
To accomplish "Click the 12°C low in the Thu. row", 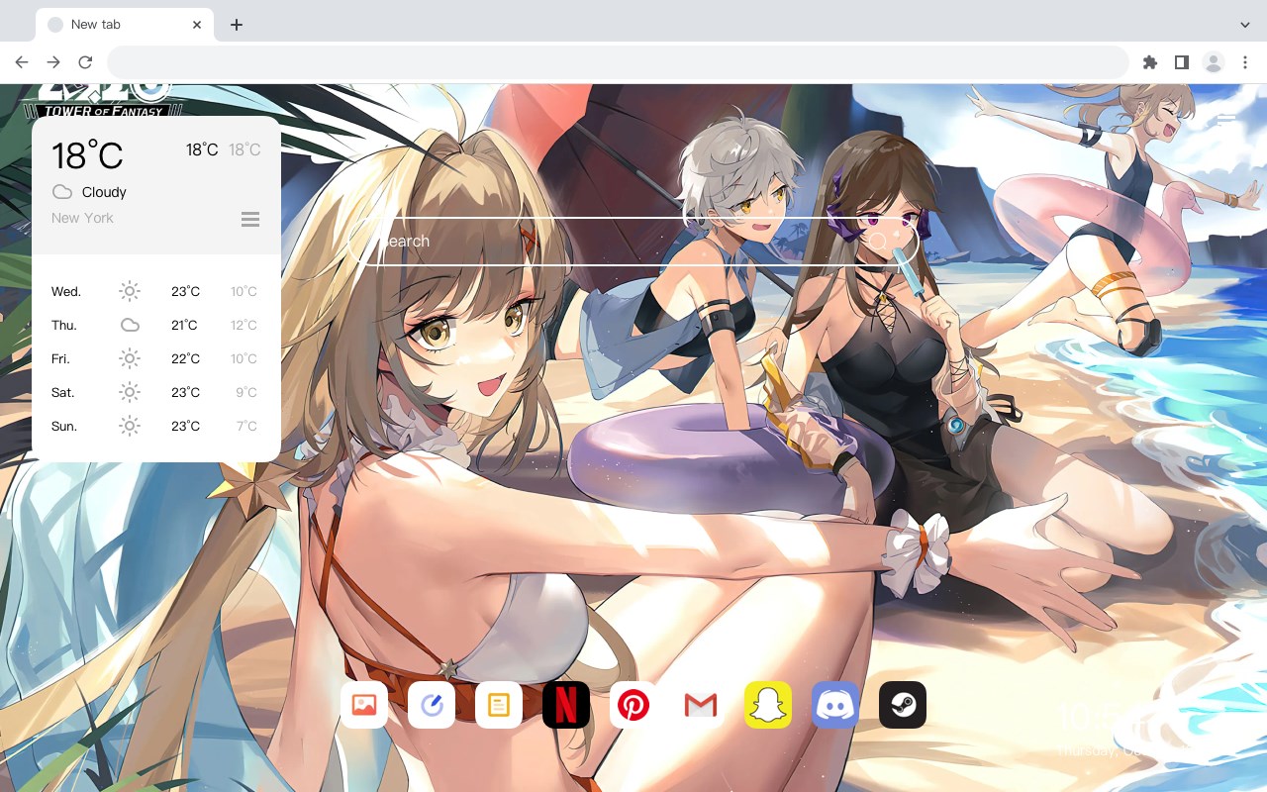I will click(x=244, y=325).
